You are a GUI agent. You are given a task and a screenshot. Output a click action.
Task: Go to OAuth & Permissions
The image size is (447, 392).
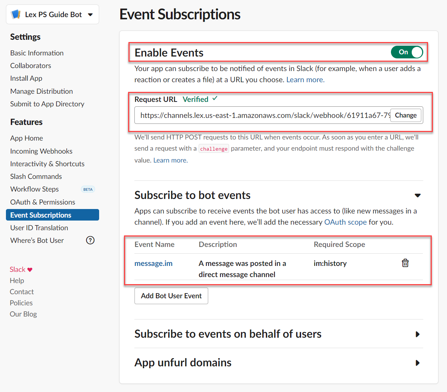(43, 202)
